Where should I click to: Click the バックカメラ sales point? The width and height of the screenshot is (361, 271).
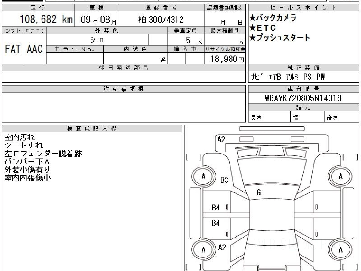point(273,18)
